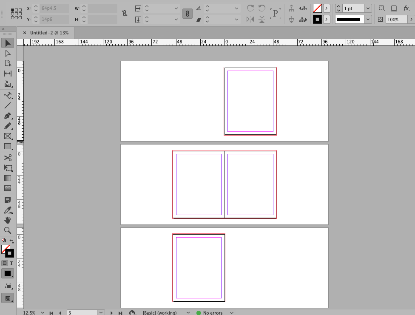This screenshot has height=315, width=415.
Task: Select the Gap tool
Action: click(8, 74)
